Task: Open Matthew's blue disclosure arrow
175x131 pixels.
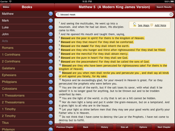Action: [51, 14]
